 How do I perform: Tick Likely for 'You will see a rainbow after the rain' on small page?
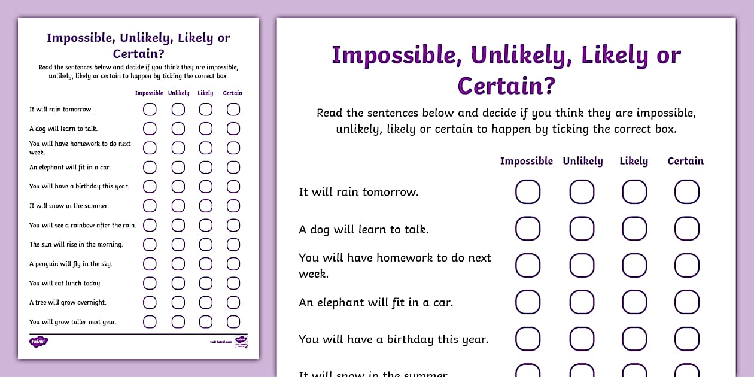click(x=206, y=225)
